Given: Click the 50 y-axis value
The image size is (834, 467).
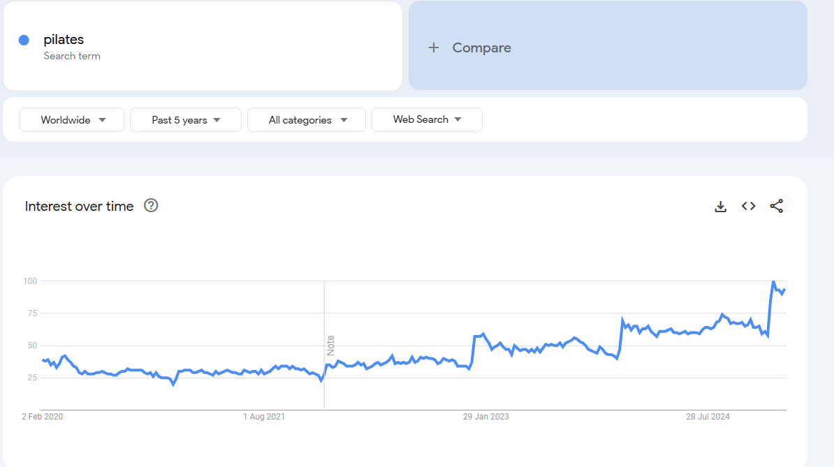Looking at the screenshot, I should coord(32,346).
